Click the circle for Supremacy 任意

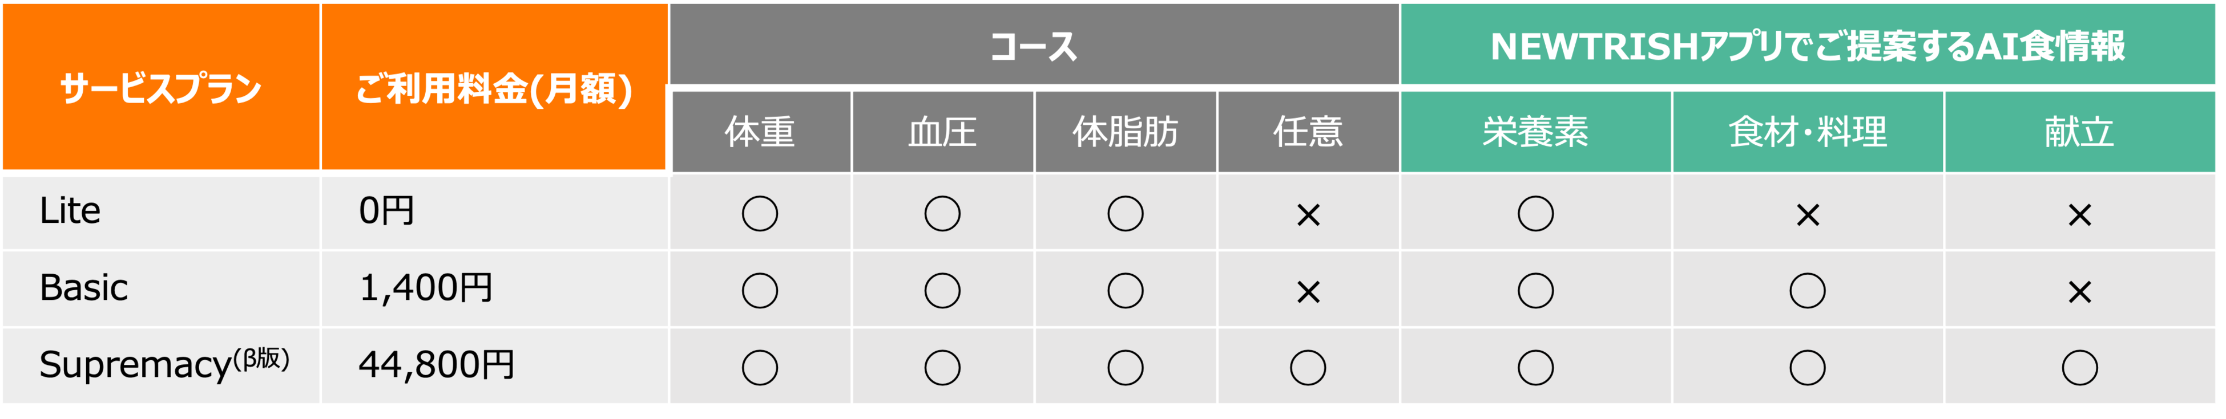(x=1308, y=367)
